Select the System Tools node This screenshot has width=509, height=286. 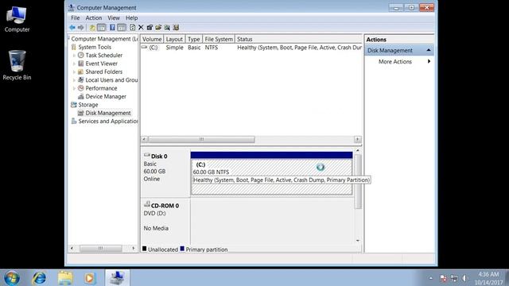pyautogui.click(x=95, y=47)
